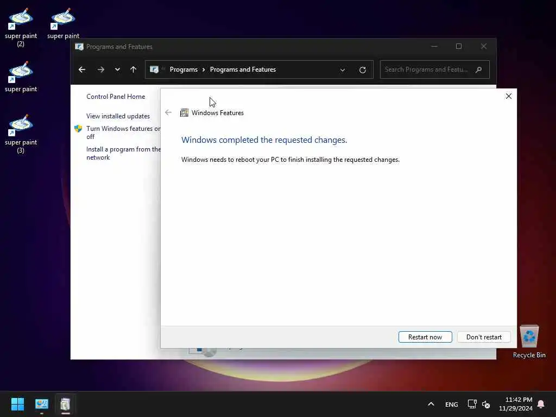Go forward in Programs and Features window
Viewport: 556px width, 417px height.
(x=100, y=69)
